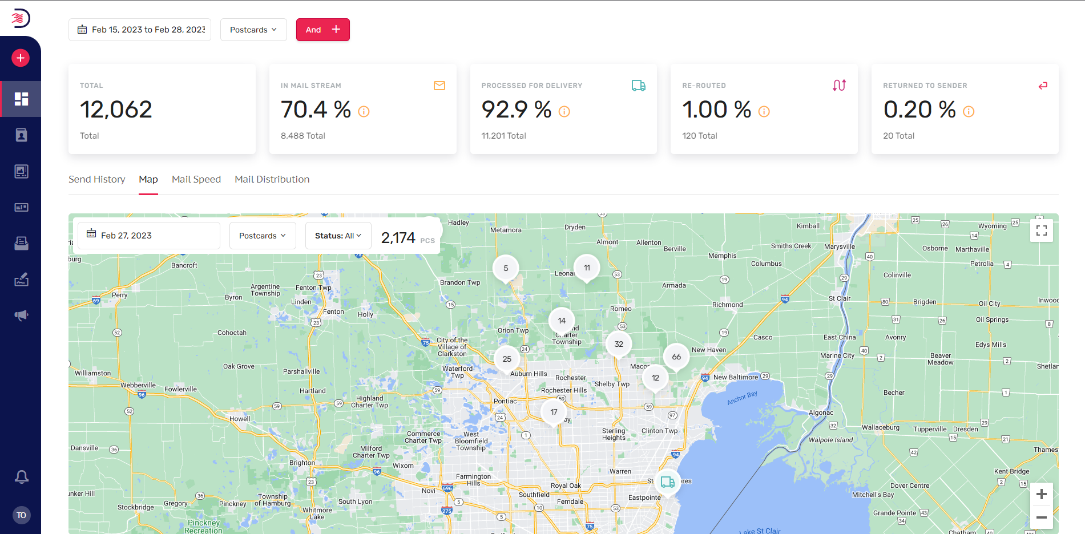Open the Feb 27, 2023 map date field
This screenshot has width=1085, height=534.
(149, 236)
